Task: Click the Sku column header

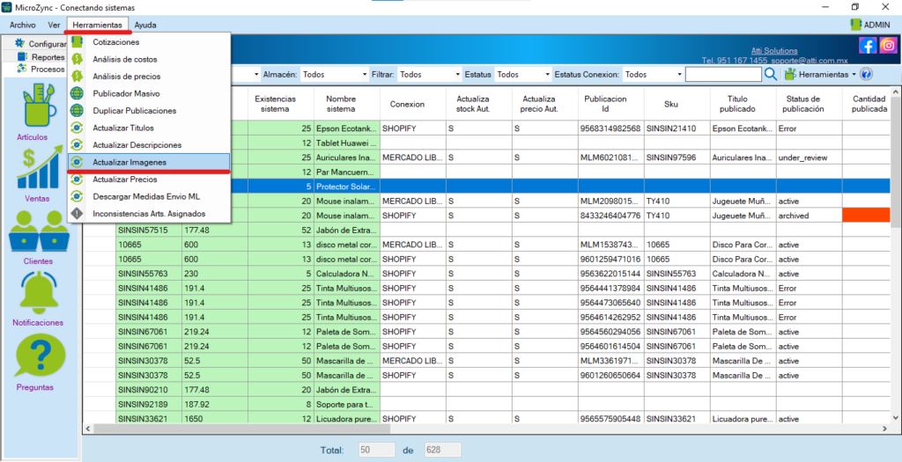Action: (x=676, y=104)
